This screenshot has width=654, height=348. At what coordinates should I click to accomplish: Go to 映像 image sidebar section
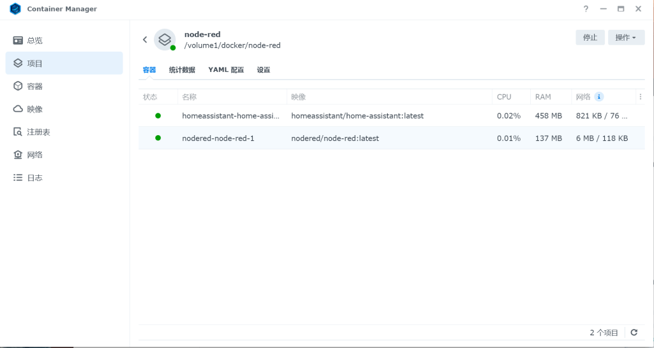65,109
